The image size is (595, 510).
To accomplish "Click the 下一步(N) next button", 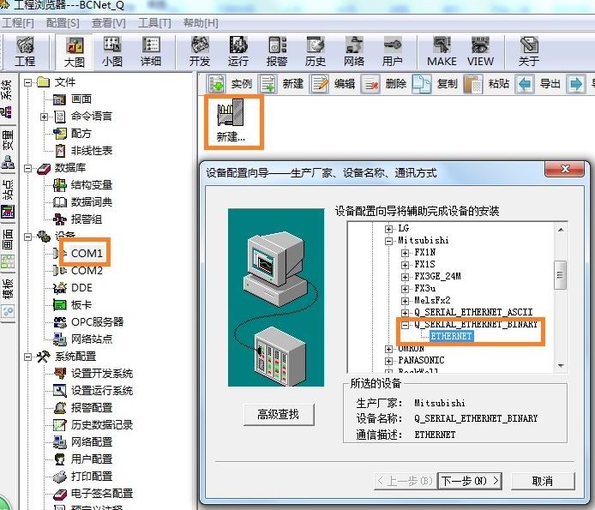I will pyautogui.click(x=470, y=481).
